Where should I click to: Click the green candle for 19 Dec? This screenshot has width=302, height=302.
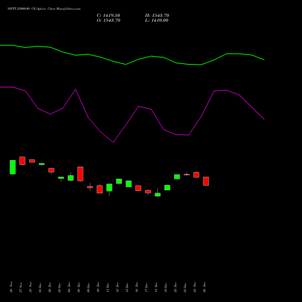[167, 188]
